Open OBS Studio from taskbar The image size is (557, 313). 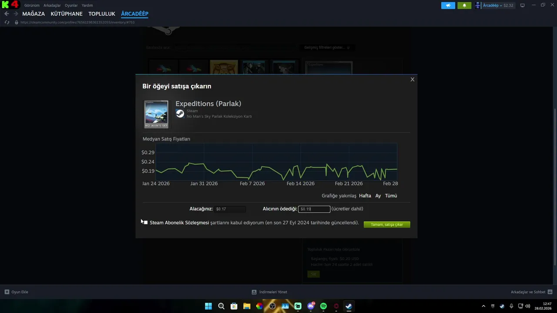click(x=272, y=306)
